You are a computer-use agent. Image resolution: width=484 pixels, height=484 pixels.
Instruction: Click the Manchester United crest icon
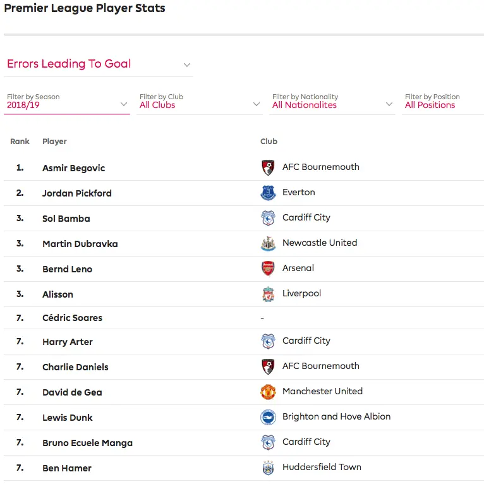click(268, 392)
